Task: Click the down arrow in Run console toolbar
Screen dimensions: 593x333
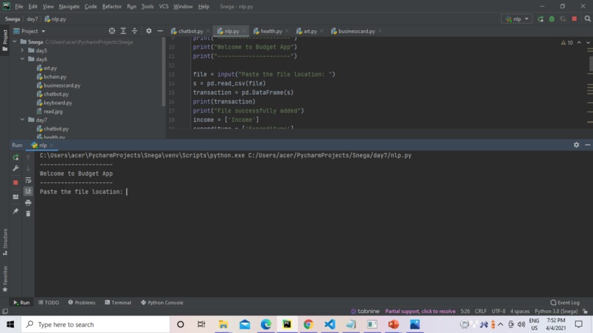Action: (28, 168)
